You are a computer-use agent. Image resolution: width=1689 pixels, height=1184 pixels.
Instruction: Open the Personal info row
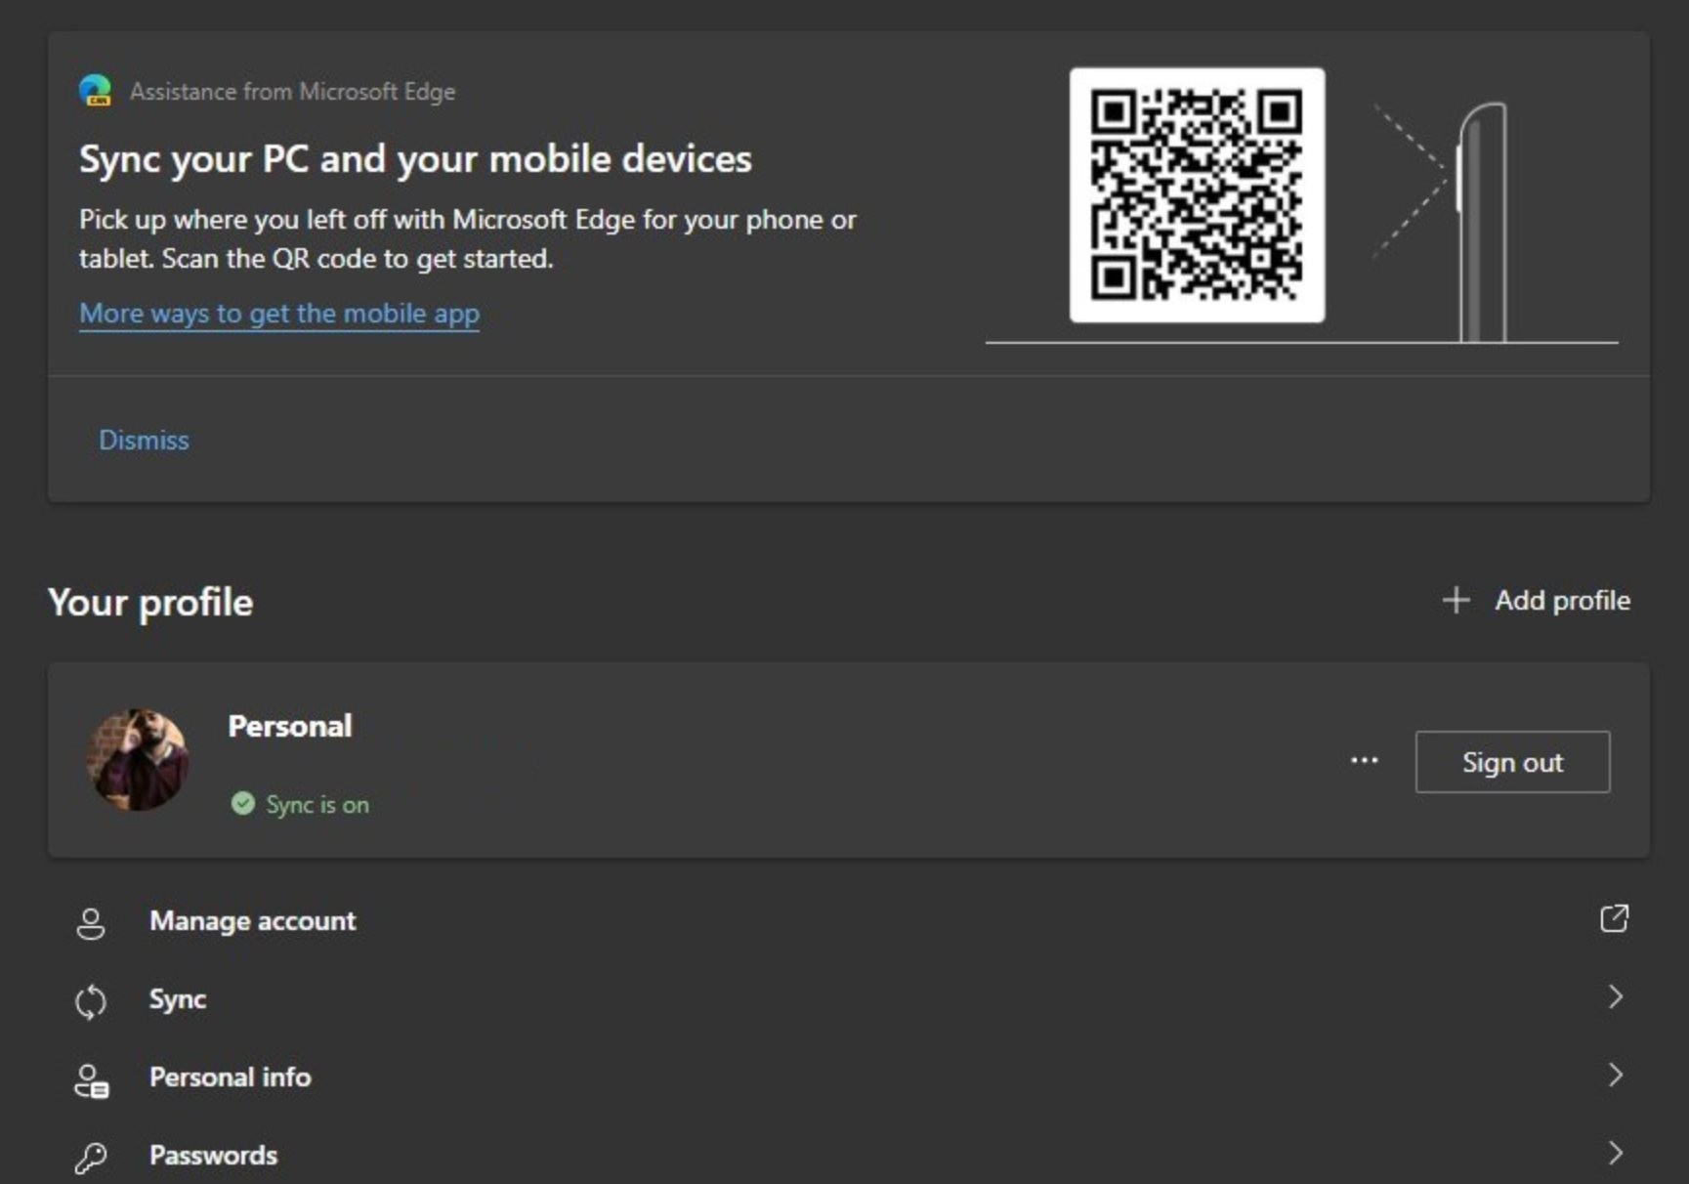[x=849, y=1077]
